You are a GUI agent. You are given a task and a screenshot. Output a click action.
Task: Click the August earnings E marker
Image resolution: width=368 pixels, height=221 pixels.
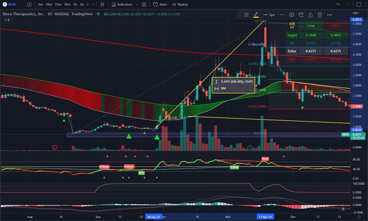(x=55, y=148)
